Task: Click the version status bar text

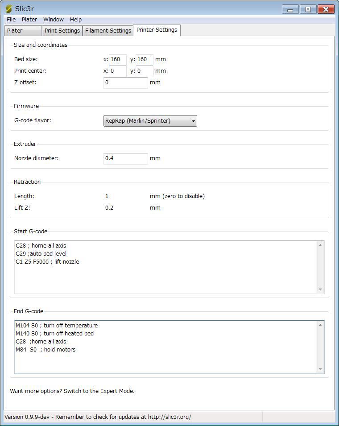Action: pos(98,417)
